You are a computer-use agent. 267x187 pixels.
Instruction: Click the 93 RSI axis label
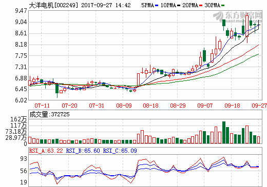pyautogui.click(x=24, y=159)
